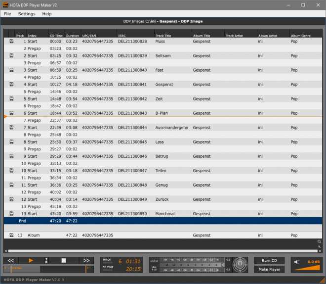Click the CD time display 20:15
This screenshot has height=284, width=326.
click(x=133, y=269)
